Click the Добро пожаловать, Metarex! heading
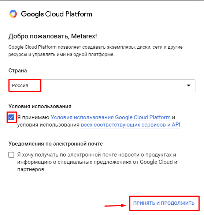204x215 pixels. (x=53, y=36)
